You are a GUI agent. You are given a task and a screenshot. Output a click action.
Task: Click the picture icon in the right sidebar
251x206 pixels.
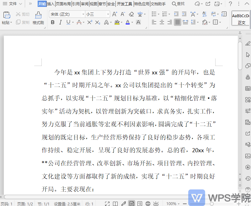[248, 156]
